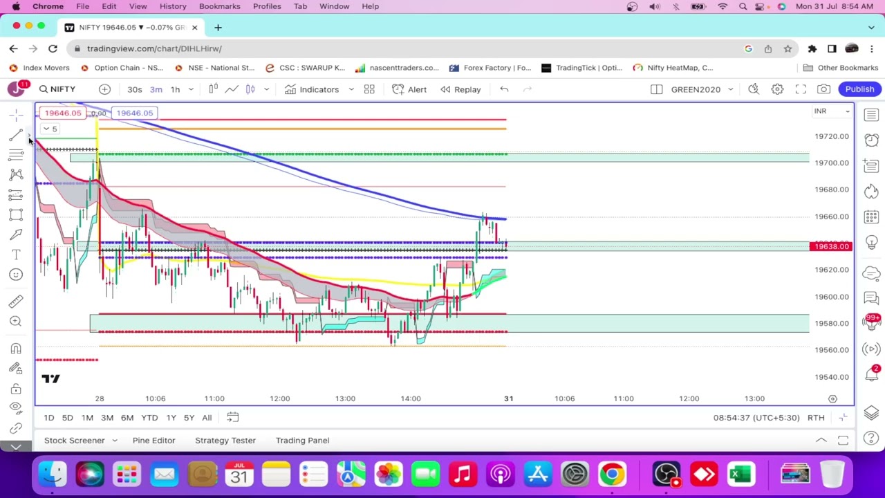Open the alerts clock panel

pos(871,140)
